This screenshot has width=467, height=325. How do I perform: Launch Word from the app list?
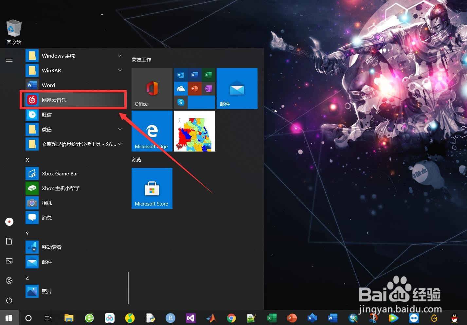[73, 85]
